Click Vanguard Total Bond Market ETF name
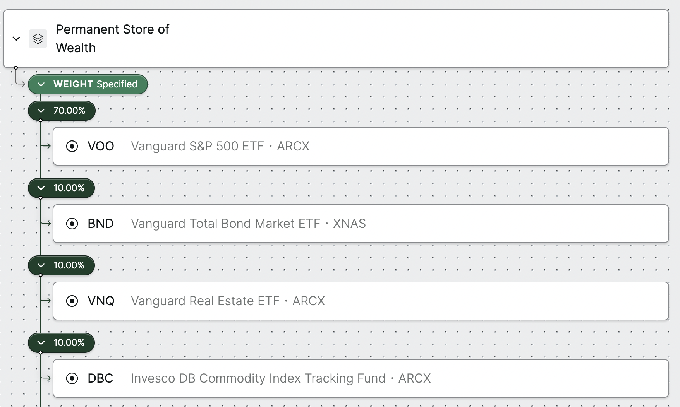The image size is (680, 407). 226,224
